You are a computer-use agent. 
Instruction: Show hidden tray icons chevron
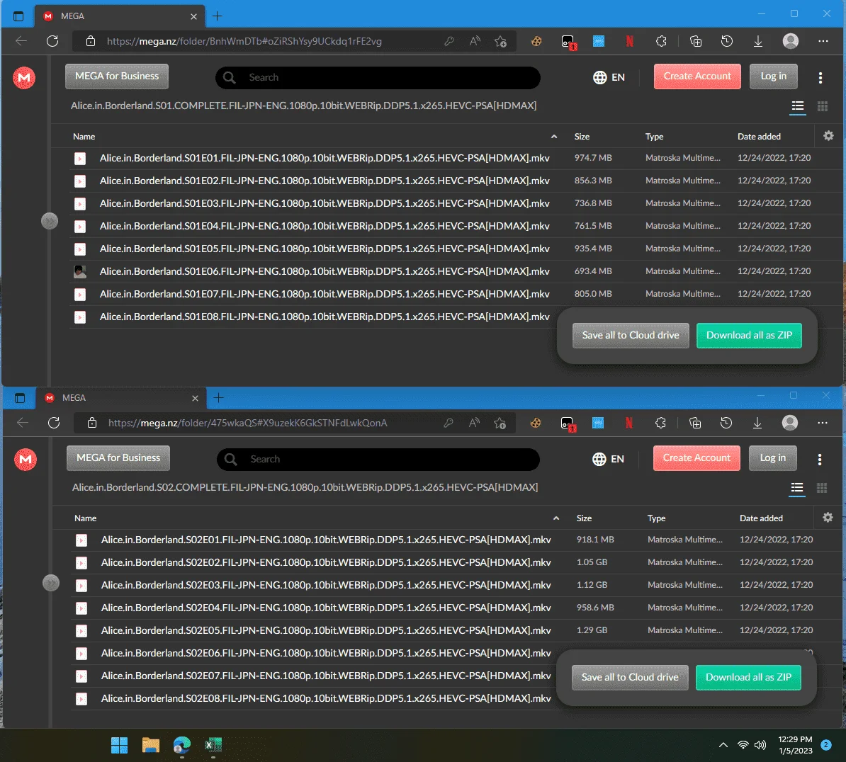click(x=723, y=745)
